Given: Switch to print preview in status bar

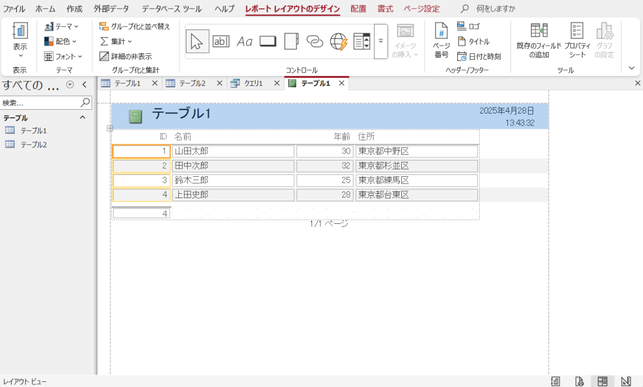Looking at the screenshot, I should pos(579,381).
